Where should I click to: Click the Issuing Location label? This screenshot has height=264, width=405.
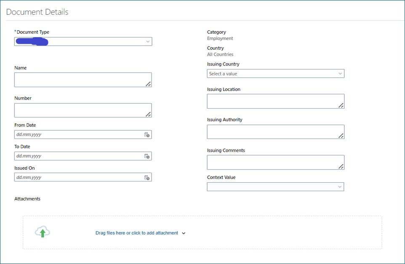click(224, 89)
